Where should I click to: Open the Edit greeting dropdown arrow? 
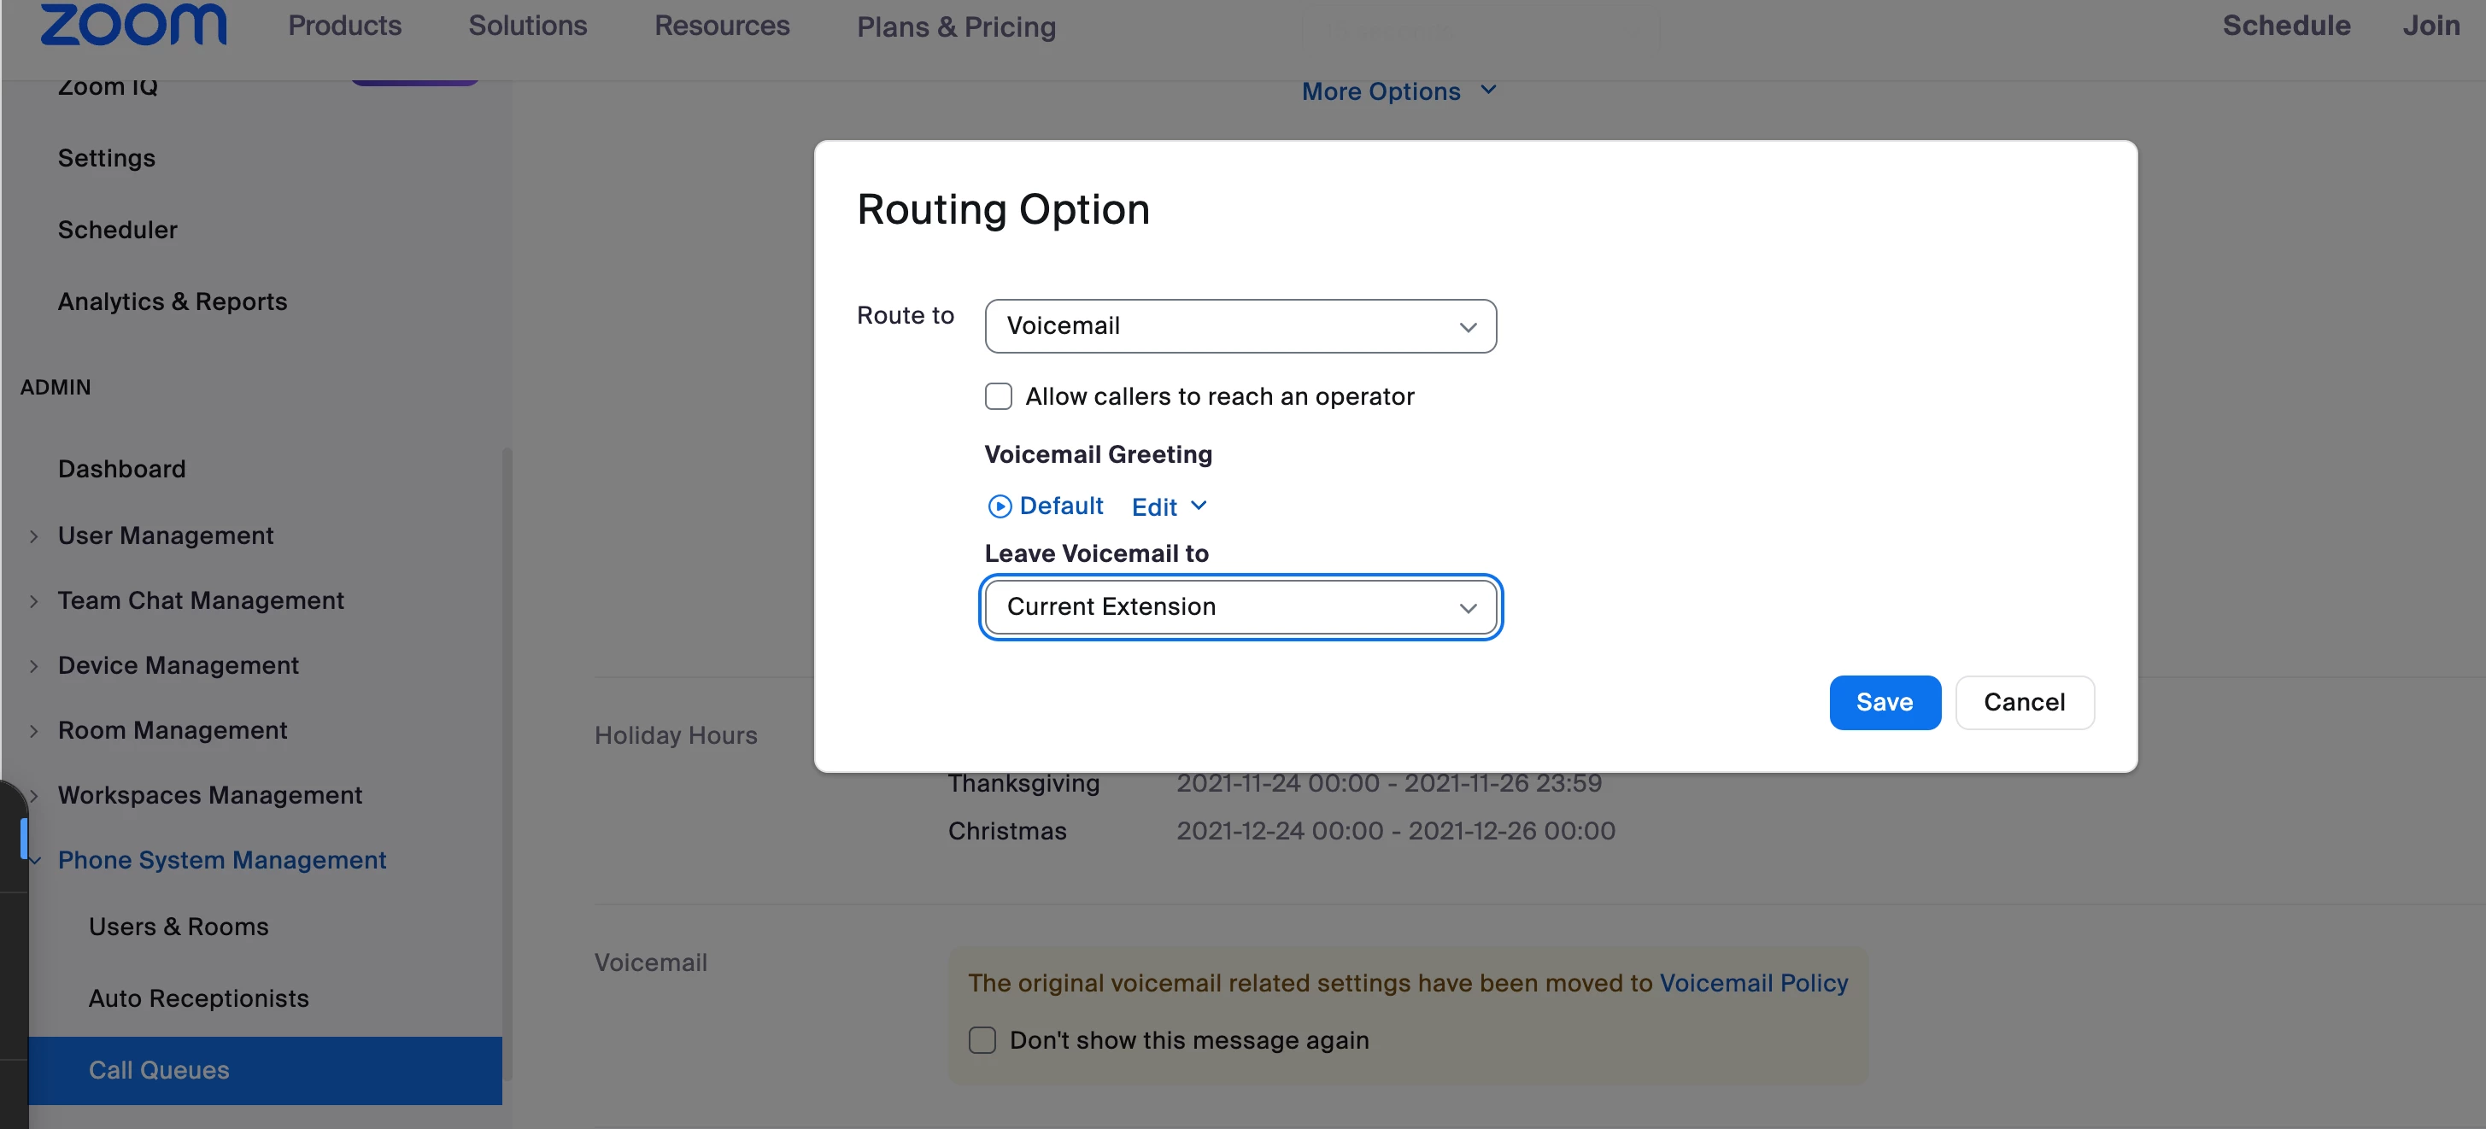coord(1199,506)
